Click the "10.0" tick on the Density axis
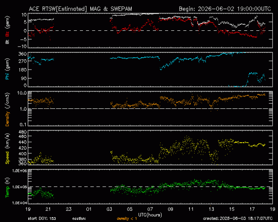The width and height of the screenshot is (278, 222). (22, 93)
